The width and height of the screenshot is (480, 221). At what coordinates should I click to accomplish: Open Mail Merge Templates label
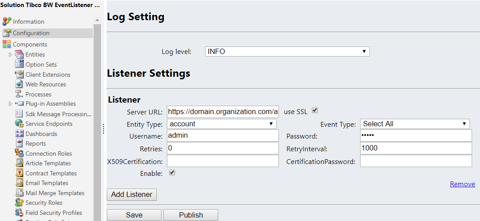pos(55,193)
